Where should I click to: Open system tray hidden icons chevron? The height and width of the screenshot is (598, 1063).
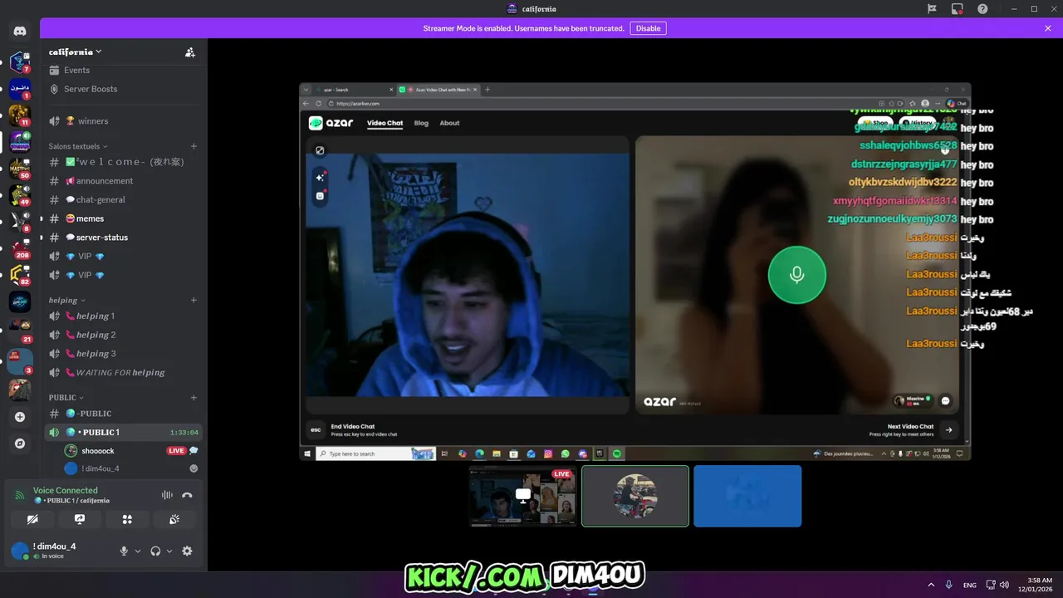coord(931,585)
